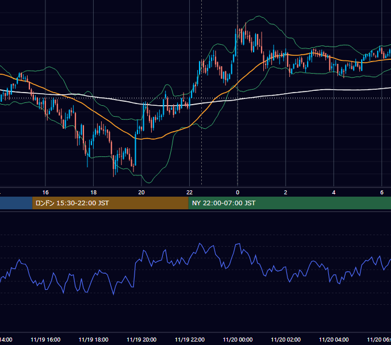
Task: Click the 16 hour label on the axis
Action: (45, 193)
